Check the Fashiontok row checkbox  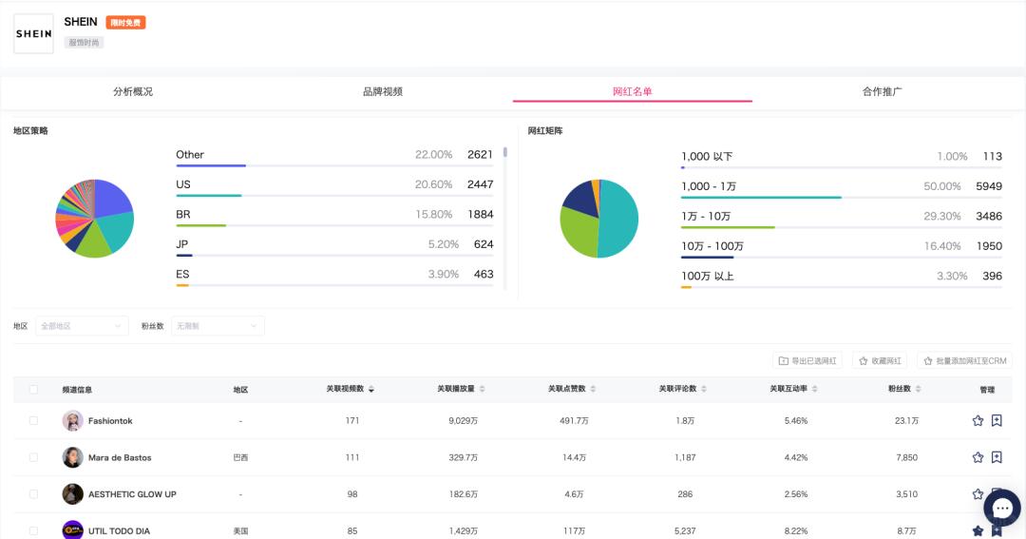[33, 420]
